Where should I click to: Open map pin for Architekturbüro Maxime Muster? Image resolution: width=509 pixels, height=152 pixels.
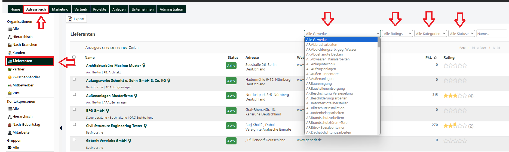[144, 66]
